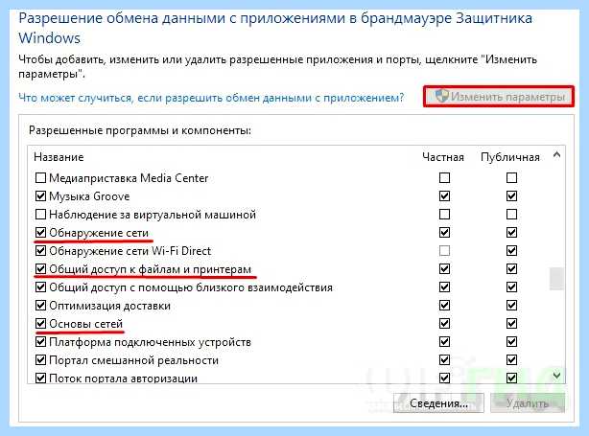Uncheck Частная for Поток портала авторизации
The height and width of the screenshot is (436, 589).
click(x=444, y=378)
